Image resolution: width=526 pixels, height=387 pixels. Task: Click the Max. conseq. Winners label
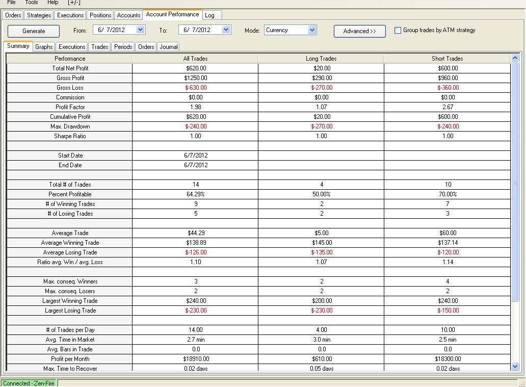(x=70, y=281)
